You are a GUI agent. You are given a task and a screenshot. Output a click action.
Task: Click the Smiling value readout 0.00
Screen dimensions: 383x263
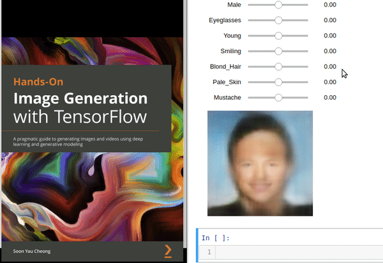pyautogui.click(x=330, y=51)
